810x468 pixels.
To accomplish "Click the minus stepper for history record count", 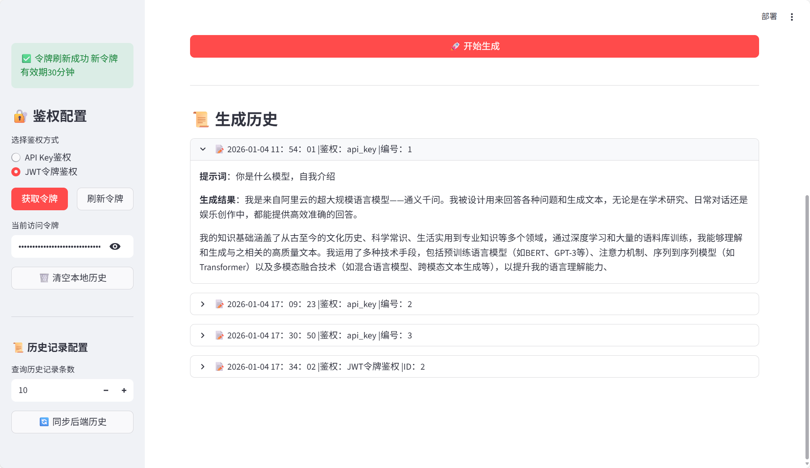I will point(106,390).
